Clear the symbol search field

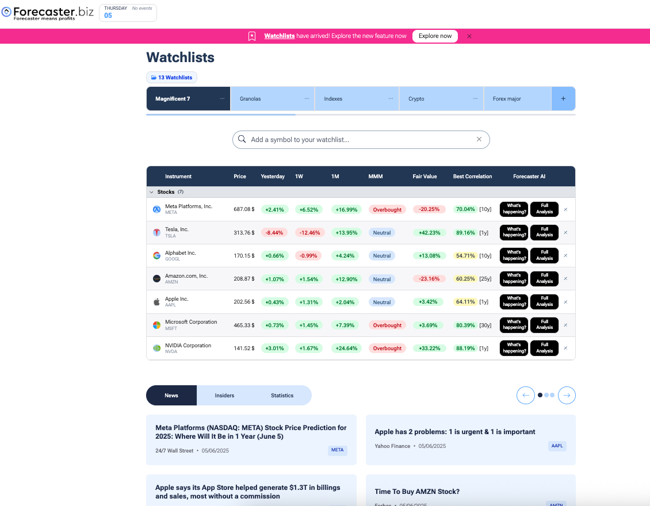point(479,139)
